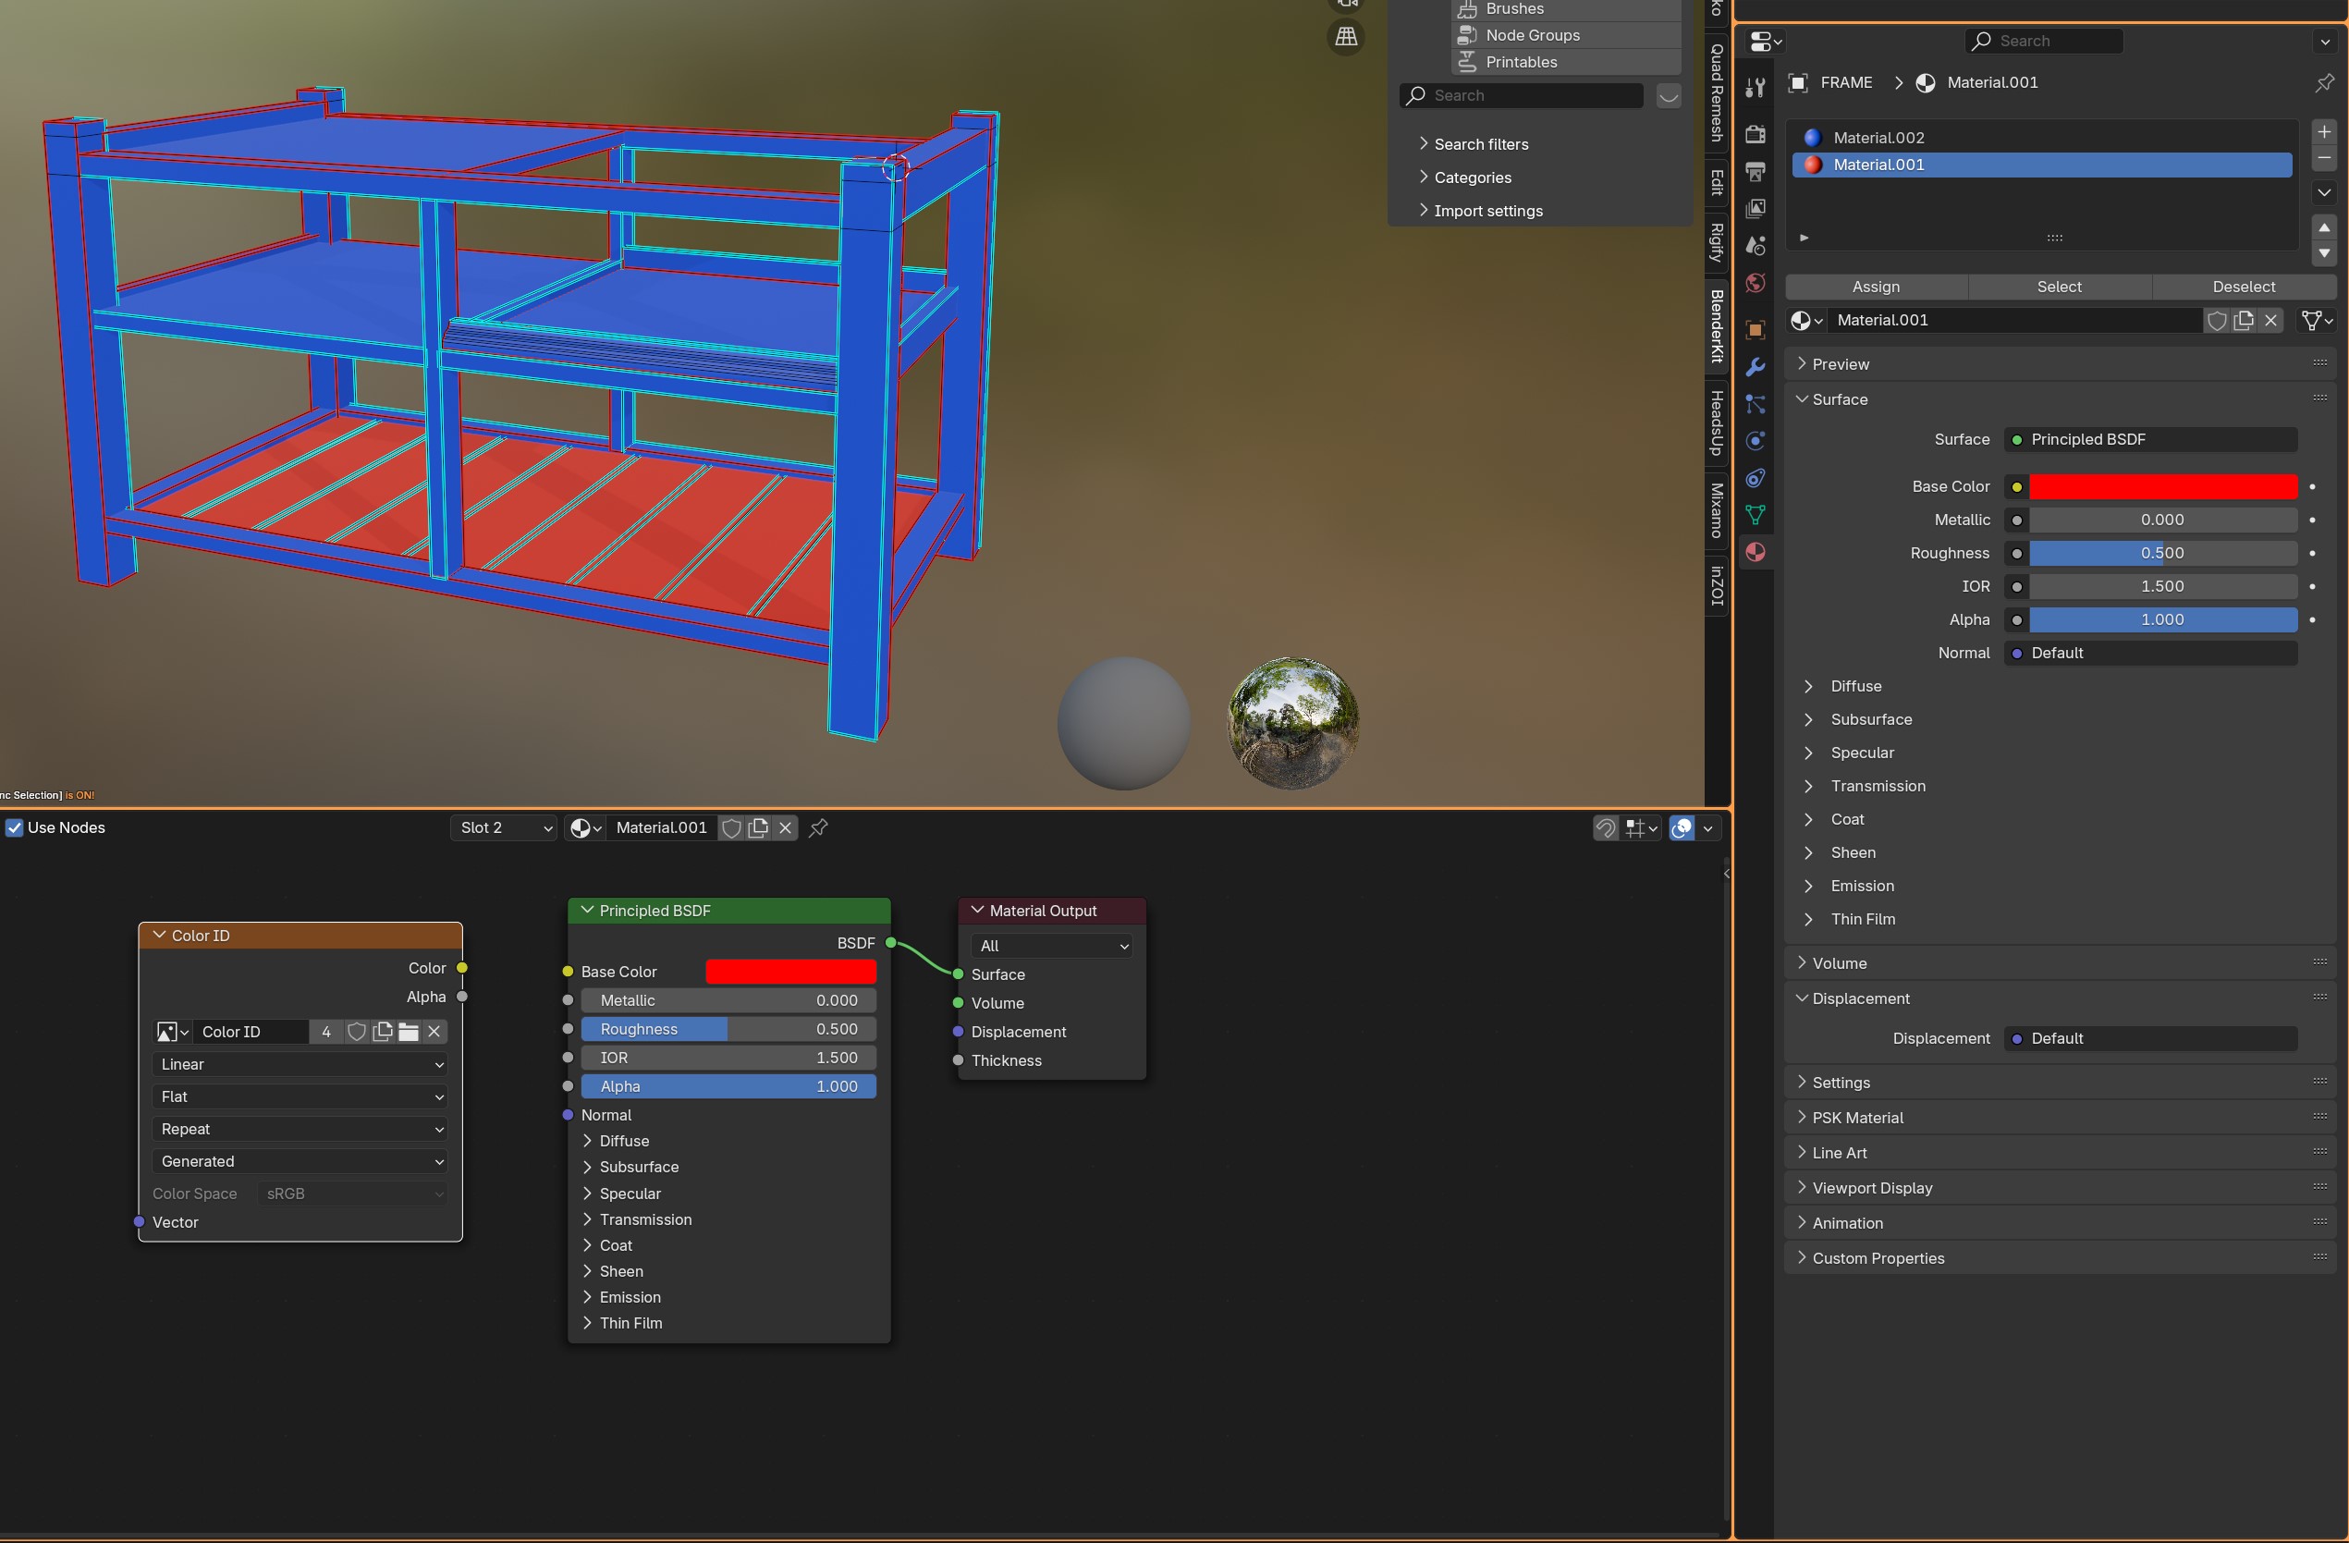
Task: Duplicate Material.001 in Properties panel
Action: [2244, 320]
